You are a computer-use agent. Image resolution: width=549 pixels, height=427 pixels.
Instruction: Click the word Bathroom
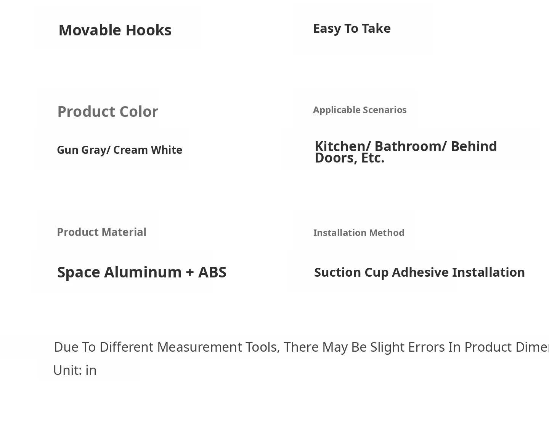(x=407, y=147)
